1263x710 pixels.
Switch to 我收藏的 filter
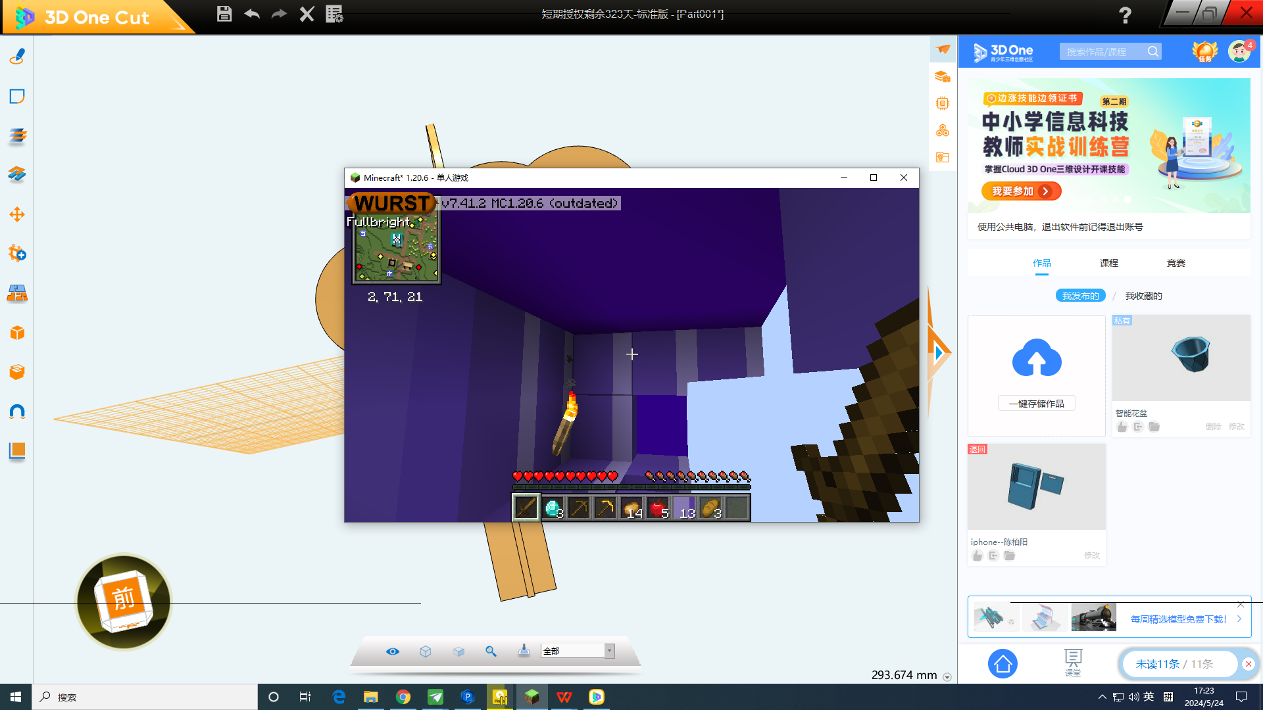pos(1143,296)
